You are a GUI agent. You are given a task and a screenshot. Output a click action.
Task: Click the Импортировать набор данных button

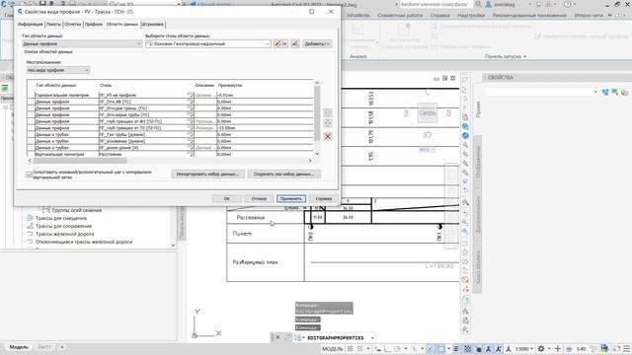tap(207, 174)
